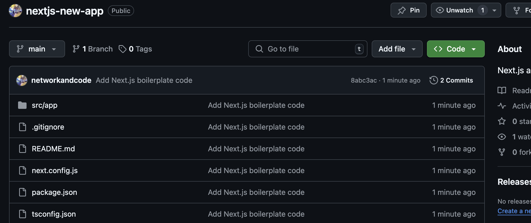Click Unwatch to stop watching the repository

coord(455,10)
